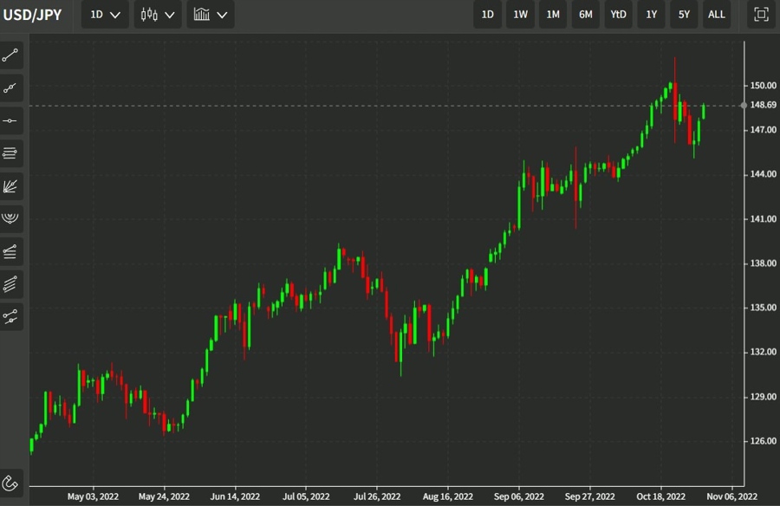Click the 147.00 price axis label

tap(763, 130)
